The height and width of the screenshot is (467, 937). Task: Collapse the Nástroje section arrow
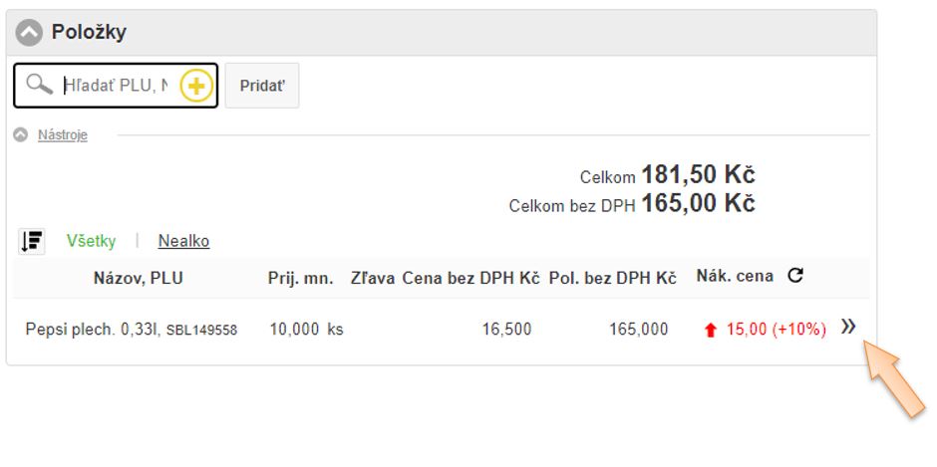(20, 134)
